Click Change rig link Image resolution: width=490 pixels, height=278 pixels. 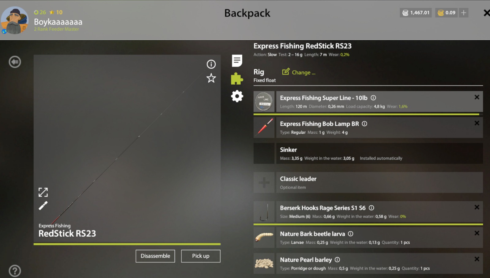[299, 72]
